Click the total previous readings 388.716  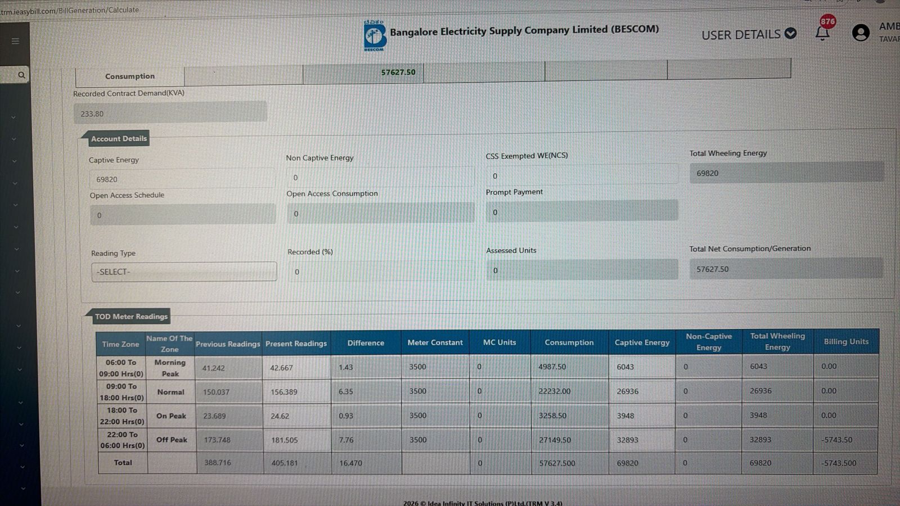(230, 463)
